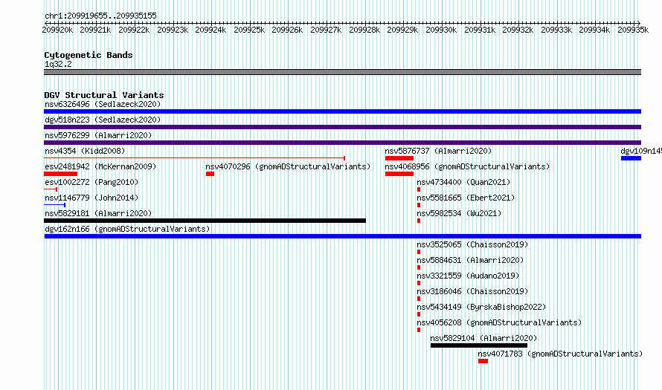Click the 209931k ruler label
Screen dimensions: 662x390
(x=480, y=30)
